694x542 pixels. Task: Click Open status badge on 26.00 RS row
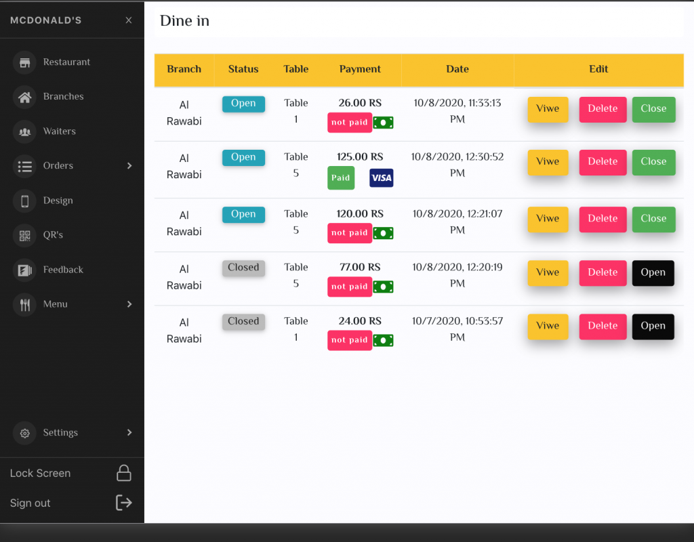[x=243, y=104]
